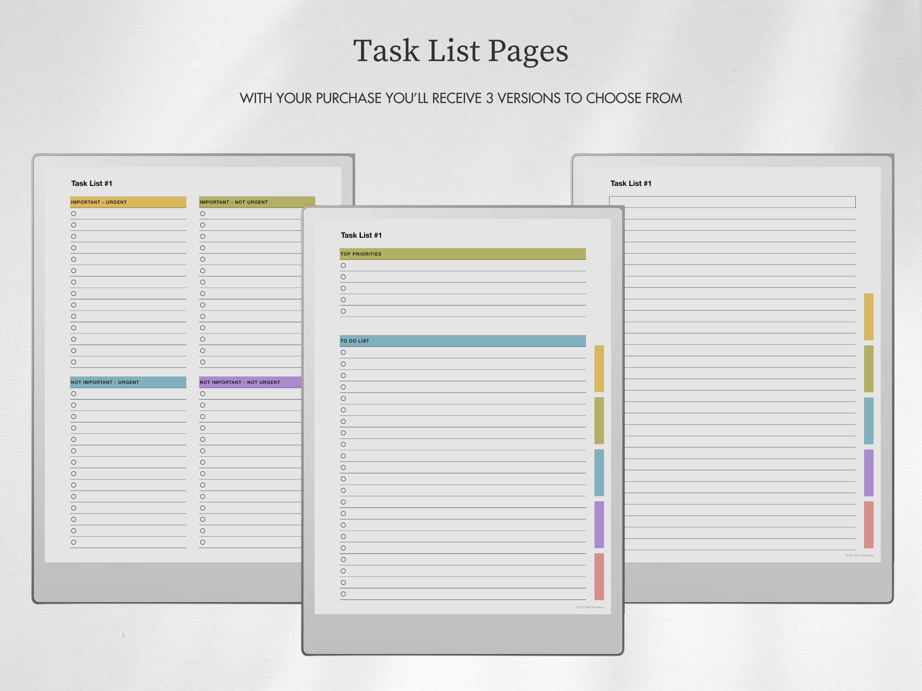Click the To Do List header bar
Screen dimensions: 922x691
tap(463, 341)
